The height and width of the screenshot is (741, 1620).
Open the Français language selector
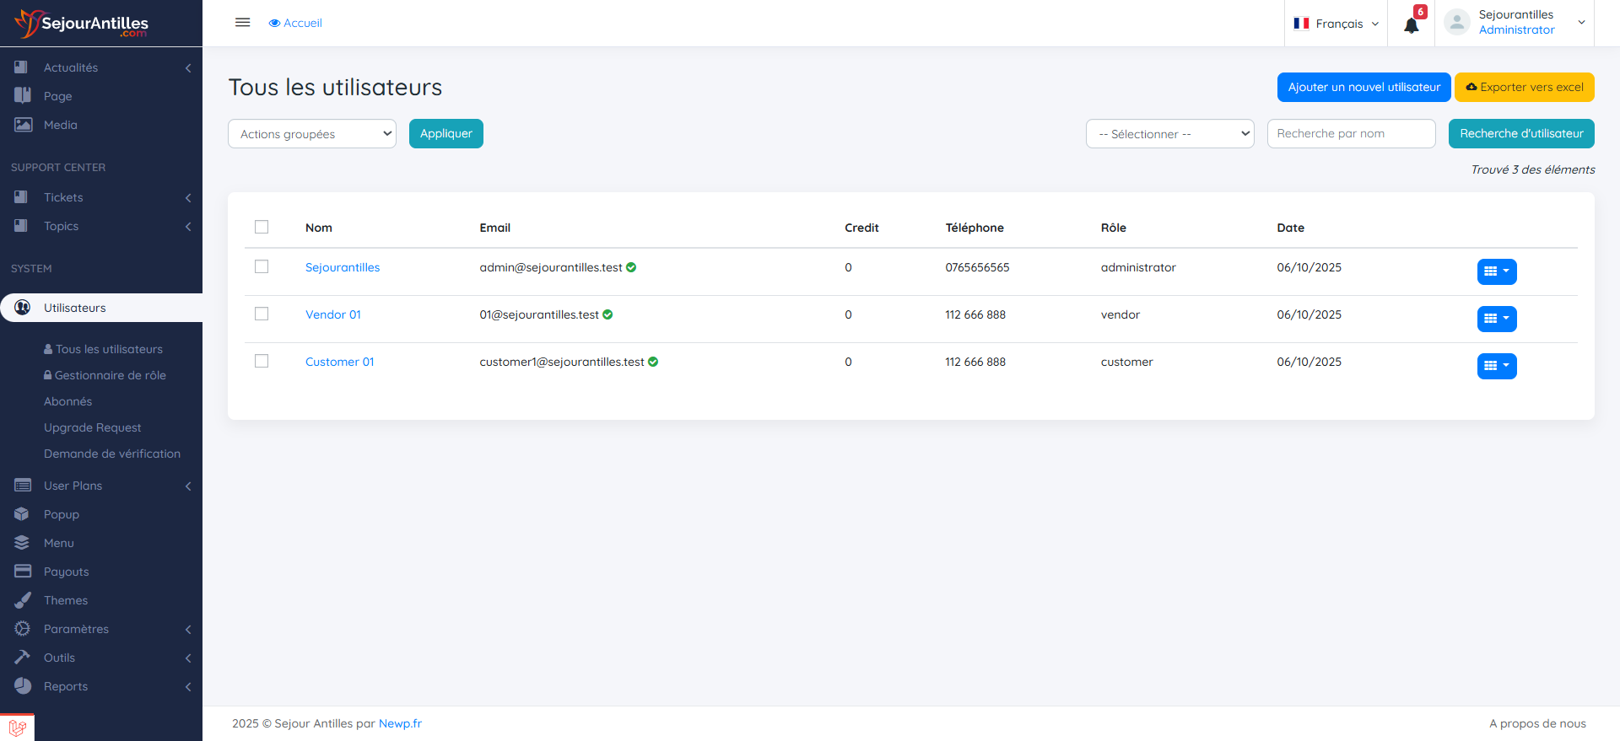click(1336, 24)
